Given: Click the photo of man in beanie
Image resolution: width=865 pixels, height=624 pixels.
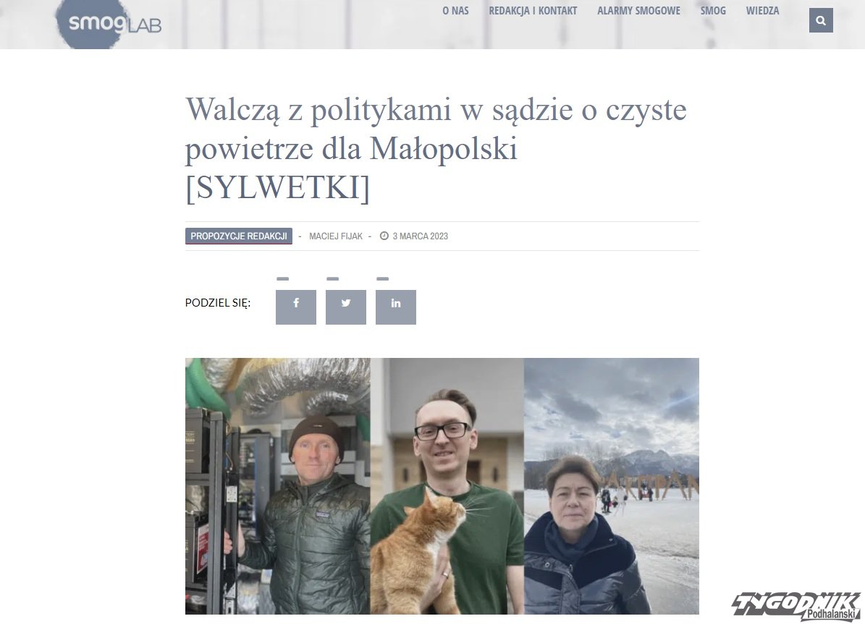Looking at the screenshot, I should pos(277,486).
